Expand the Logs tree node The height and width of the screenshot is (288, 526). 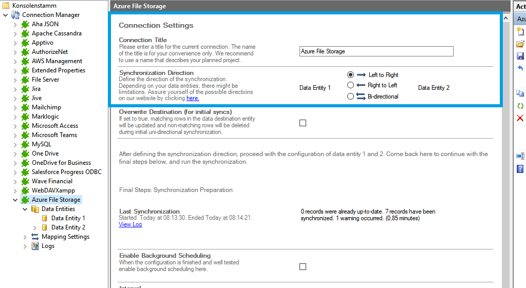[x=25, y=246]
